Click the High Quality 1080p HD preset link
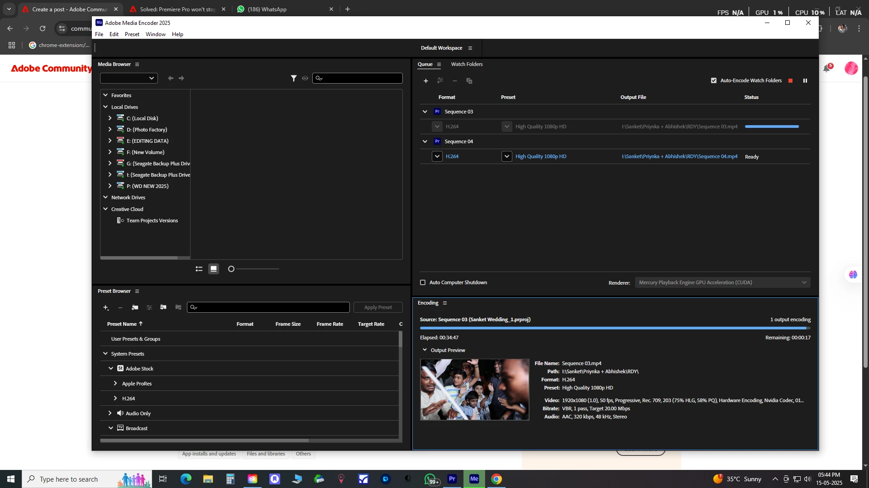This screenshot has width=869, height=488. coord(540,156)
